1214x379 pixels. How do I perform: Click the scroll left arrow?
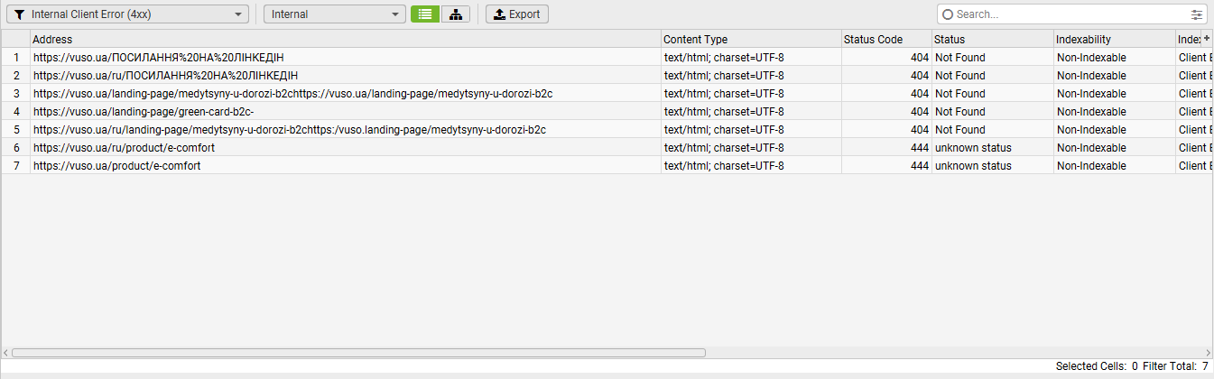click(5, 353)
